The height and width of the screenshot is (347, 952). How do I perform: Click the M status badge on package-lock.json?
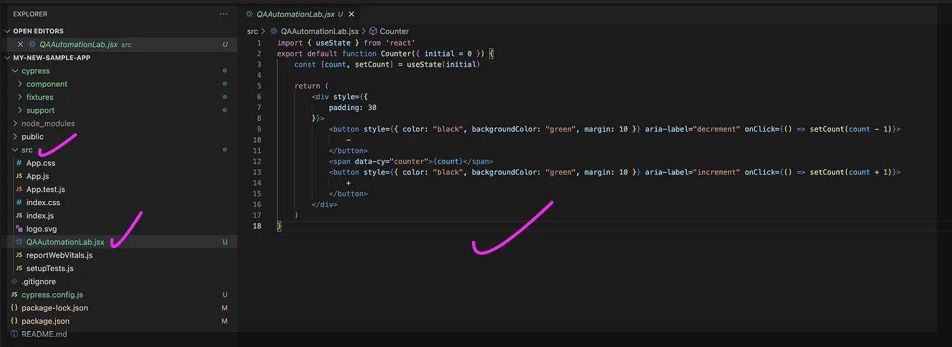pyautogui.click(x=224, y=308)
